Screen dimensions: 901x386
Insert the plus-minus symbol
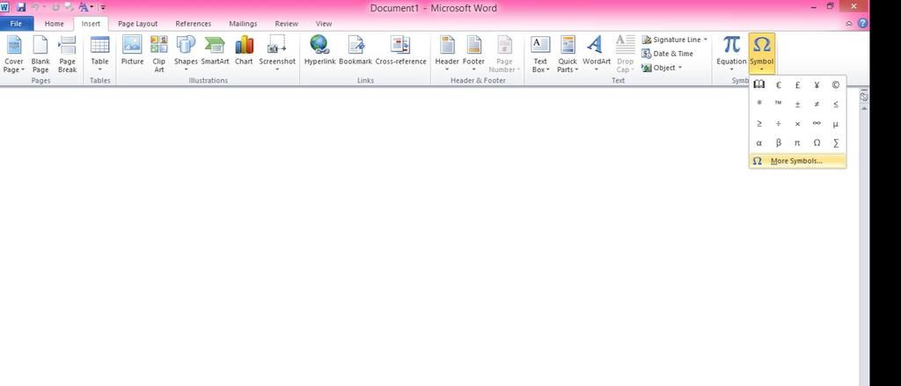pos(797,104)
